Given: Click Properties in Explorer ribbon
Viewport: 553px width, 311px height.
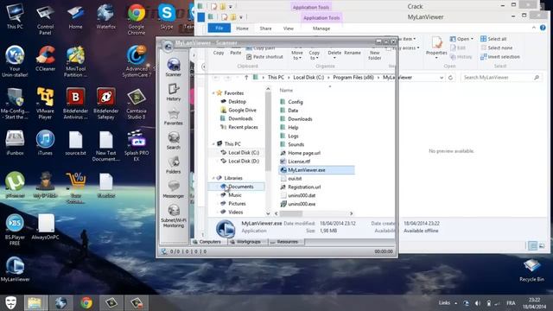Looking at the screenshot, I should pos(436,47).
